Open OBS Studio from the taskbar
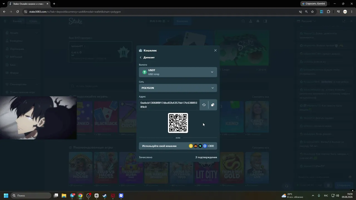This screenshot has height=200, width=356. click(88, 196)
